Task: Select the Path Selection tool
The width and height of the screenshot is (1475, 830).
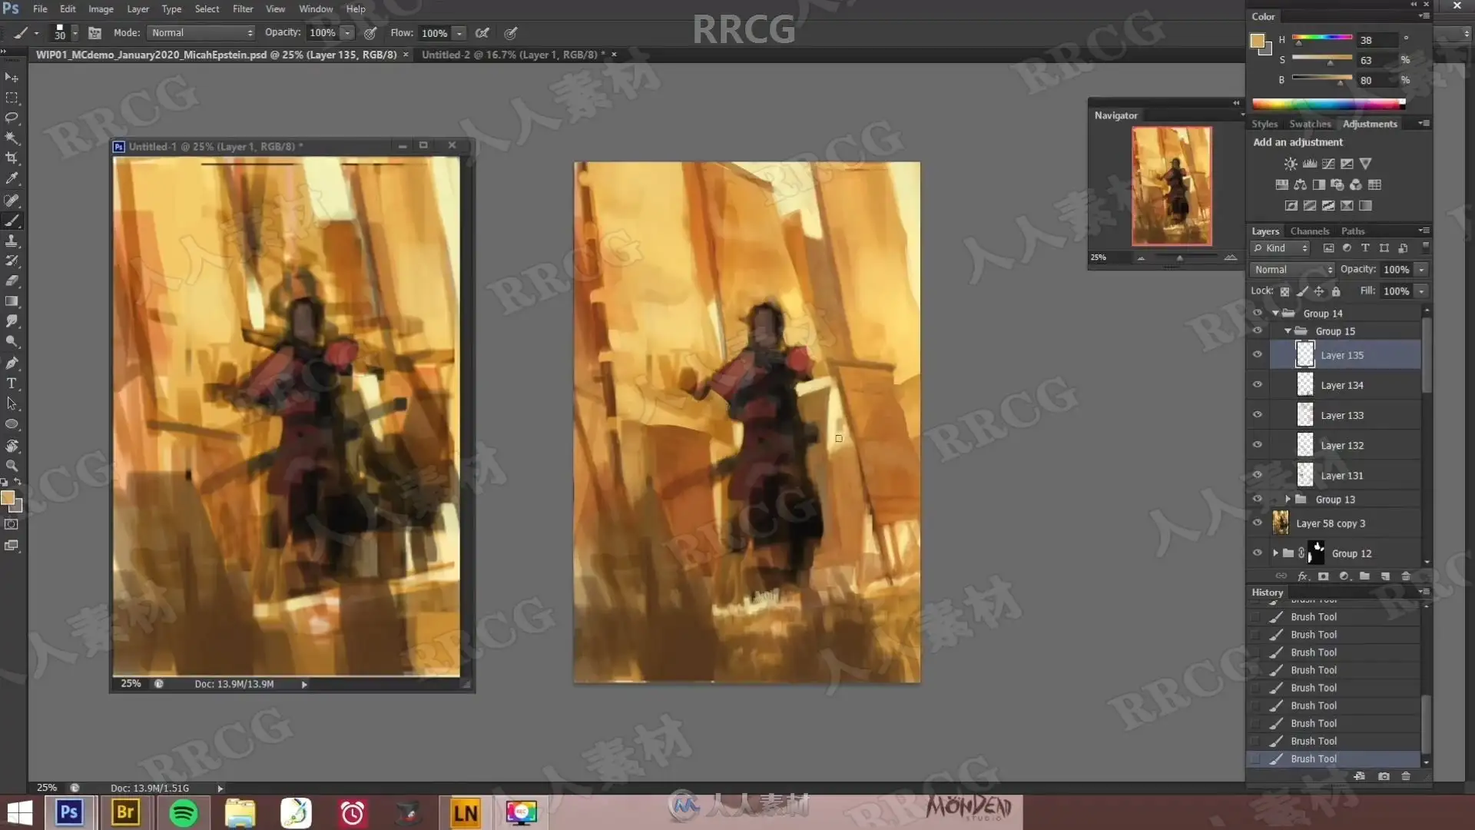Action: 12,403
